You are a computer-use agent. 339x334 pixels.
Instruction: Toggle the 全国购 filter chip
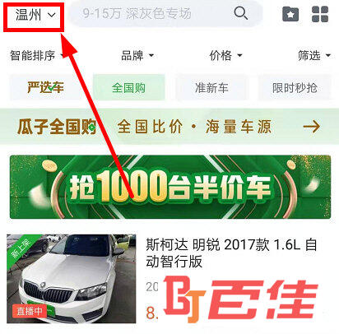128,87
